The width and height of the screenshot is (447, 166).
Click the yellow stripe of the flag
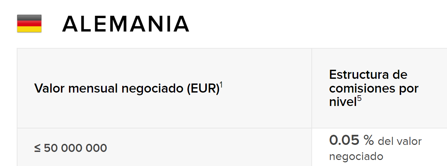29,30
